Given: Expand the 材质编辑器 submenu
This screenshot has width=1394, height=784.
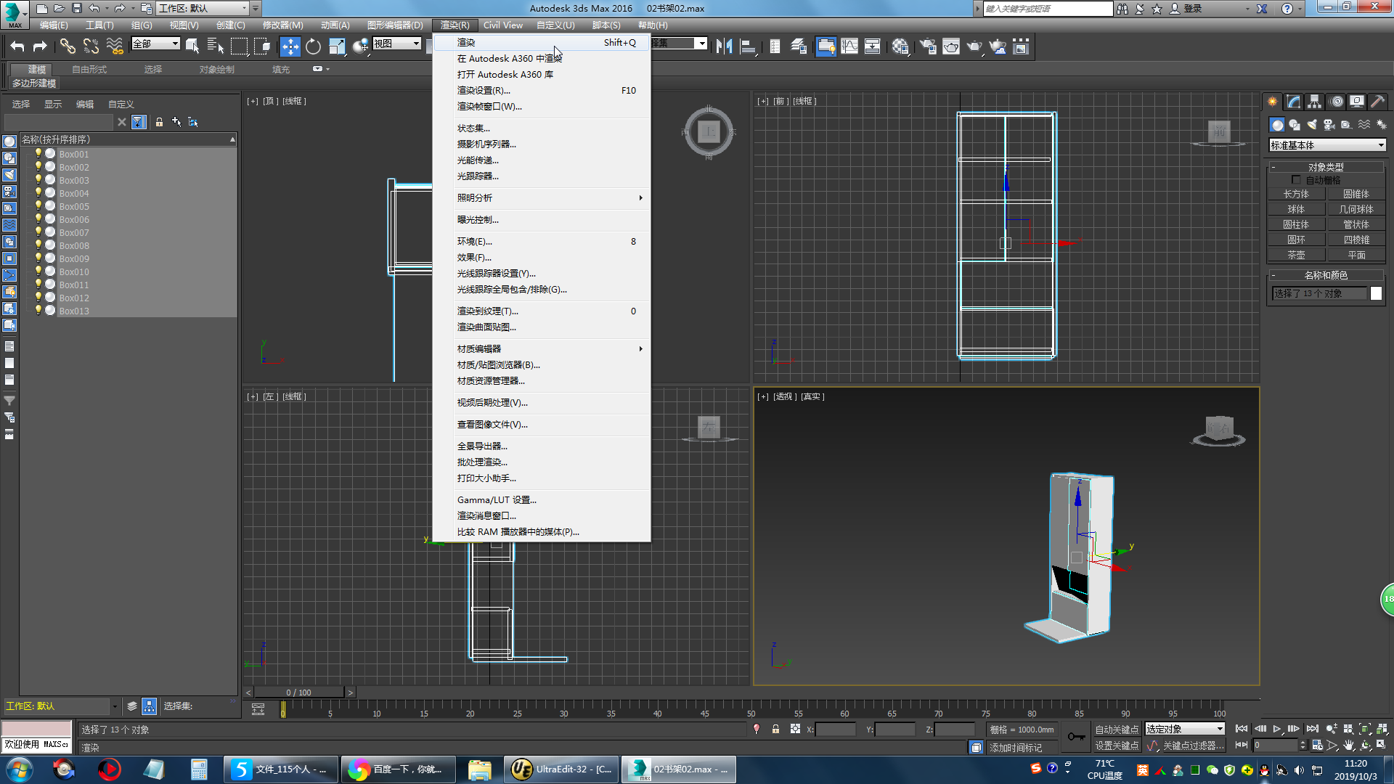Looking at the screenshot, I should (x=542, y=348).
